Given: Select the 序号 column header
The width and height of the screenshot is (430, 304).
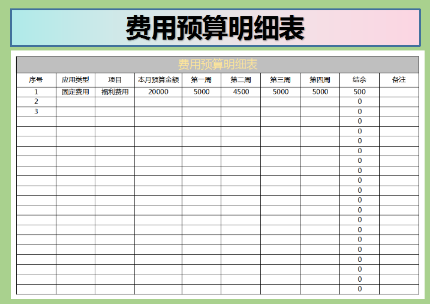Looking at the screenshot, I should [x=36, y=80].
